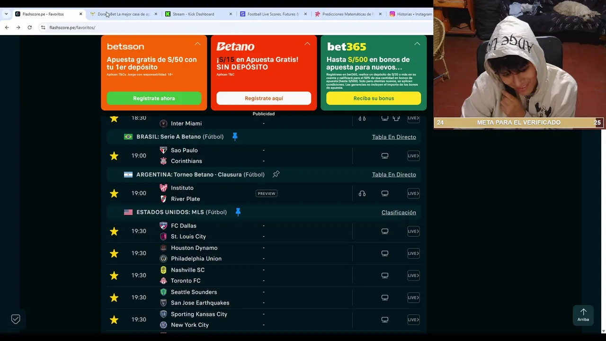
Task: Click the Argentina flag icon
Action: 128,174
